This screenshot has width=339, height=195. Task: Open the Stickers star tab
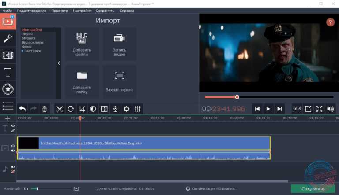click(8, 89)
